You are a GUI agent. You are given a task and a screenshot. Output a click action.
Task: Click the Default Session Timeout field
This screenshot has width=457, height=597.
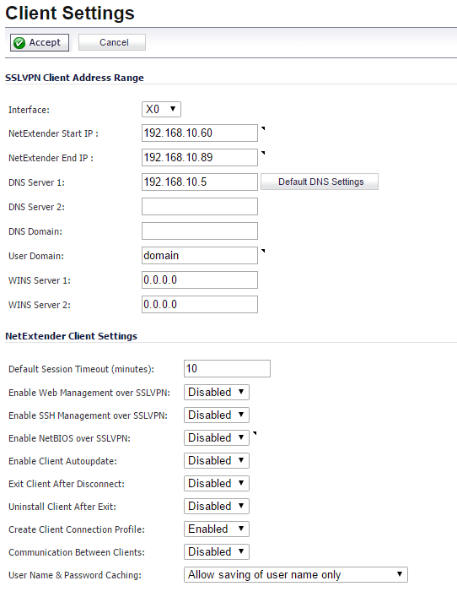(x=227, y=368)
